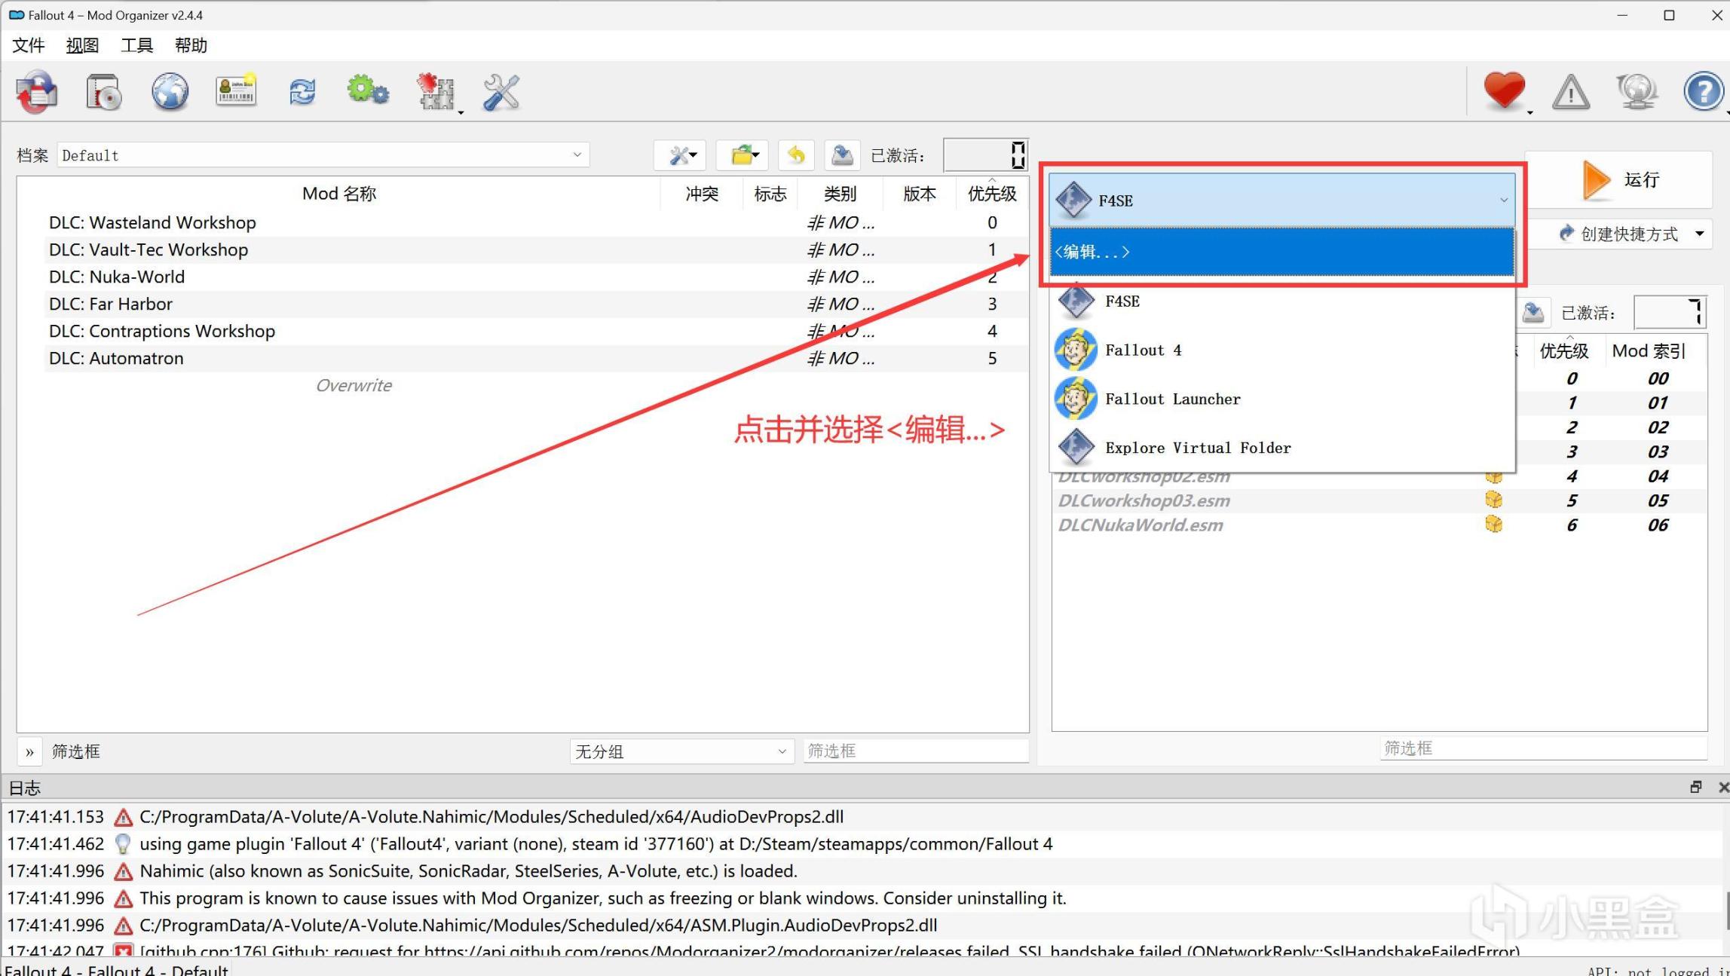The width and height of the screenshot is (1730, 976).
Task: Click the mod list 筛选框 filter field
Action: (915, 751)
